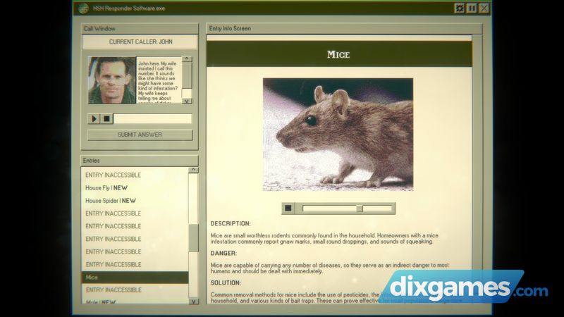The height and width of the screenshot is (317, 564).
Task: Click the Entries list scroll-up arrow
Action: (193, 170)
